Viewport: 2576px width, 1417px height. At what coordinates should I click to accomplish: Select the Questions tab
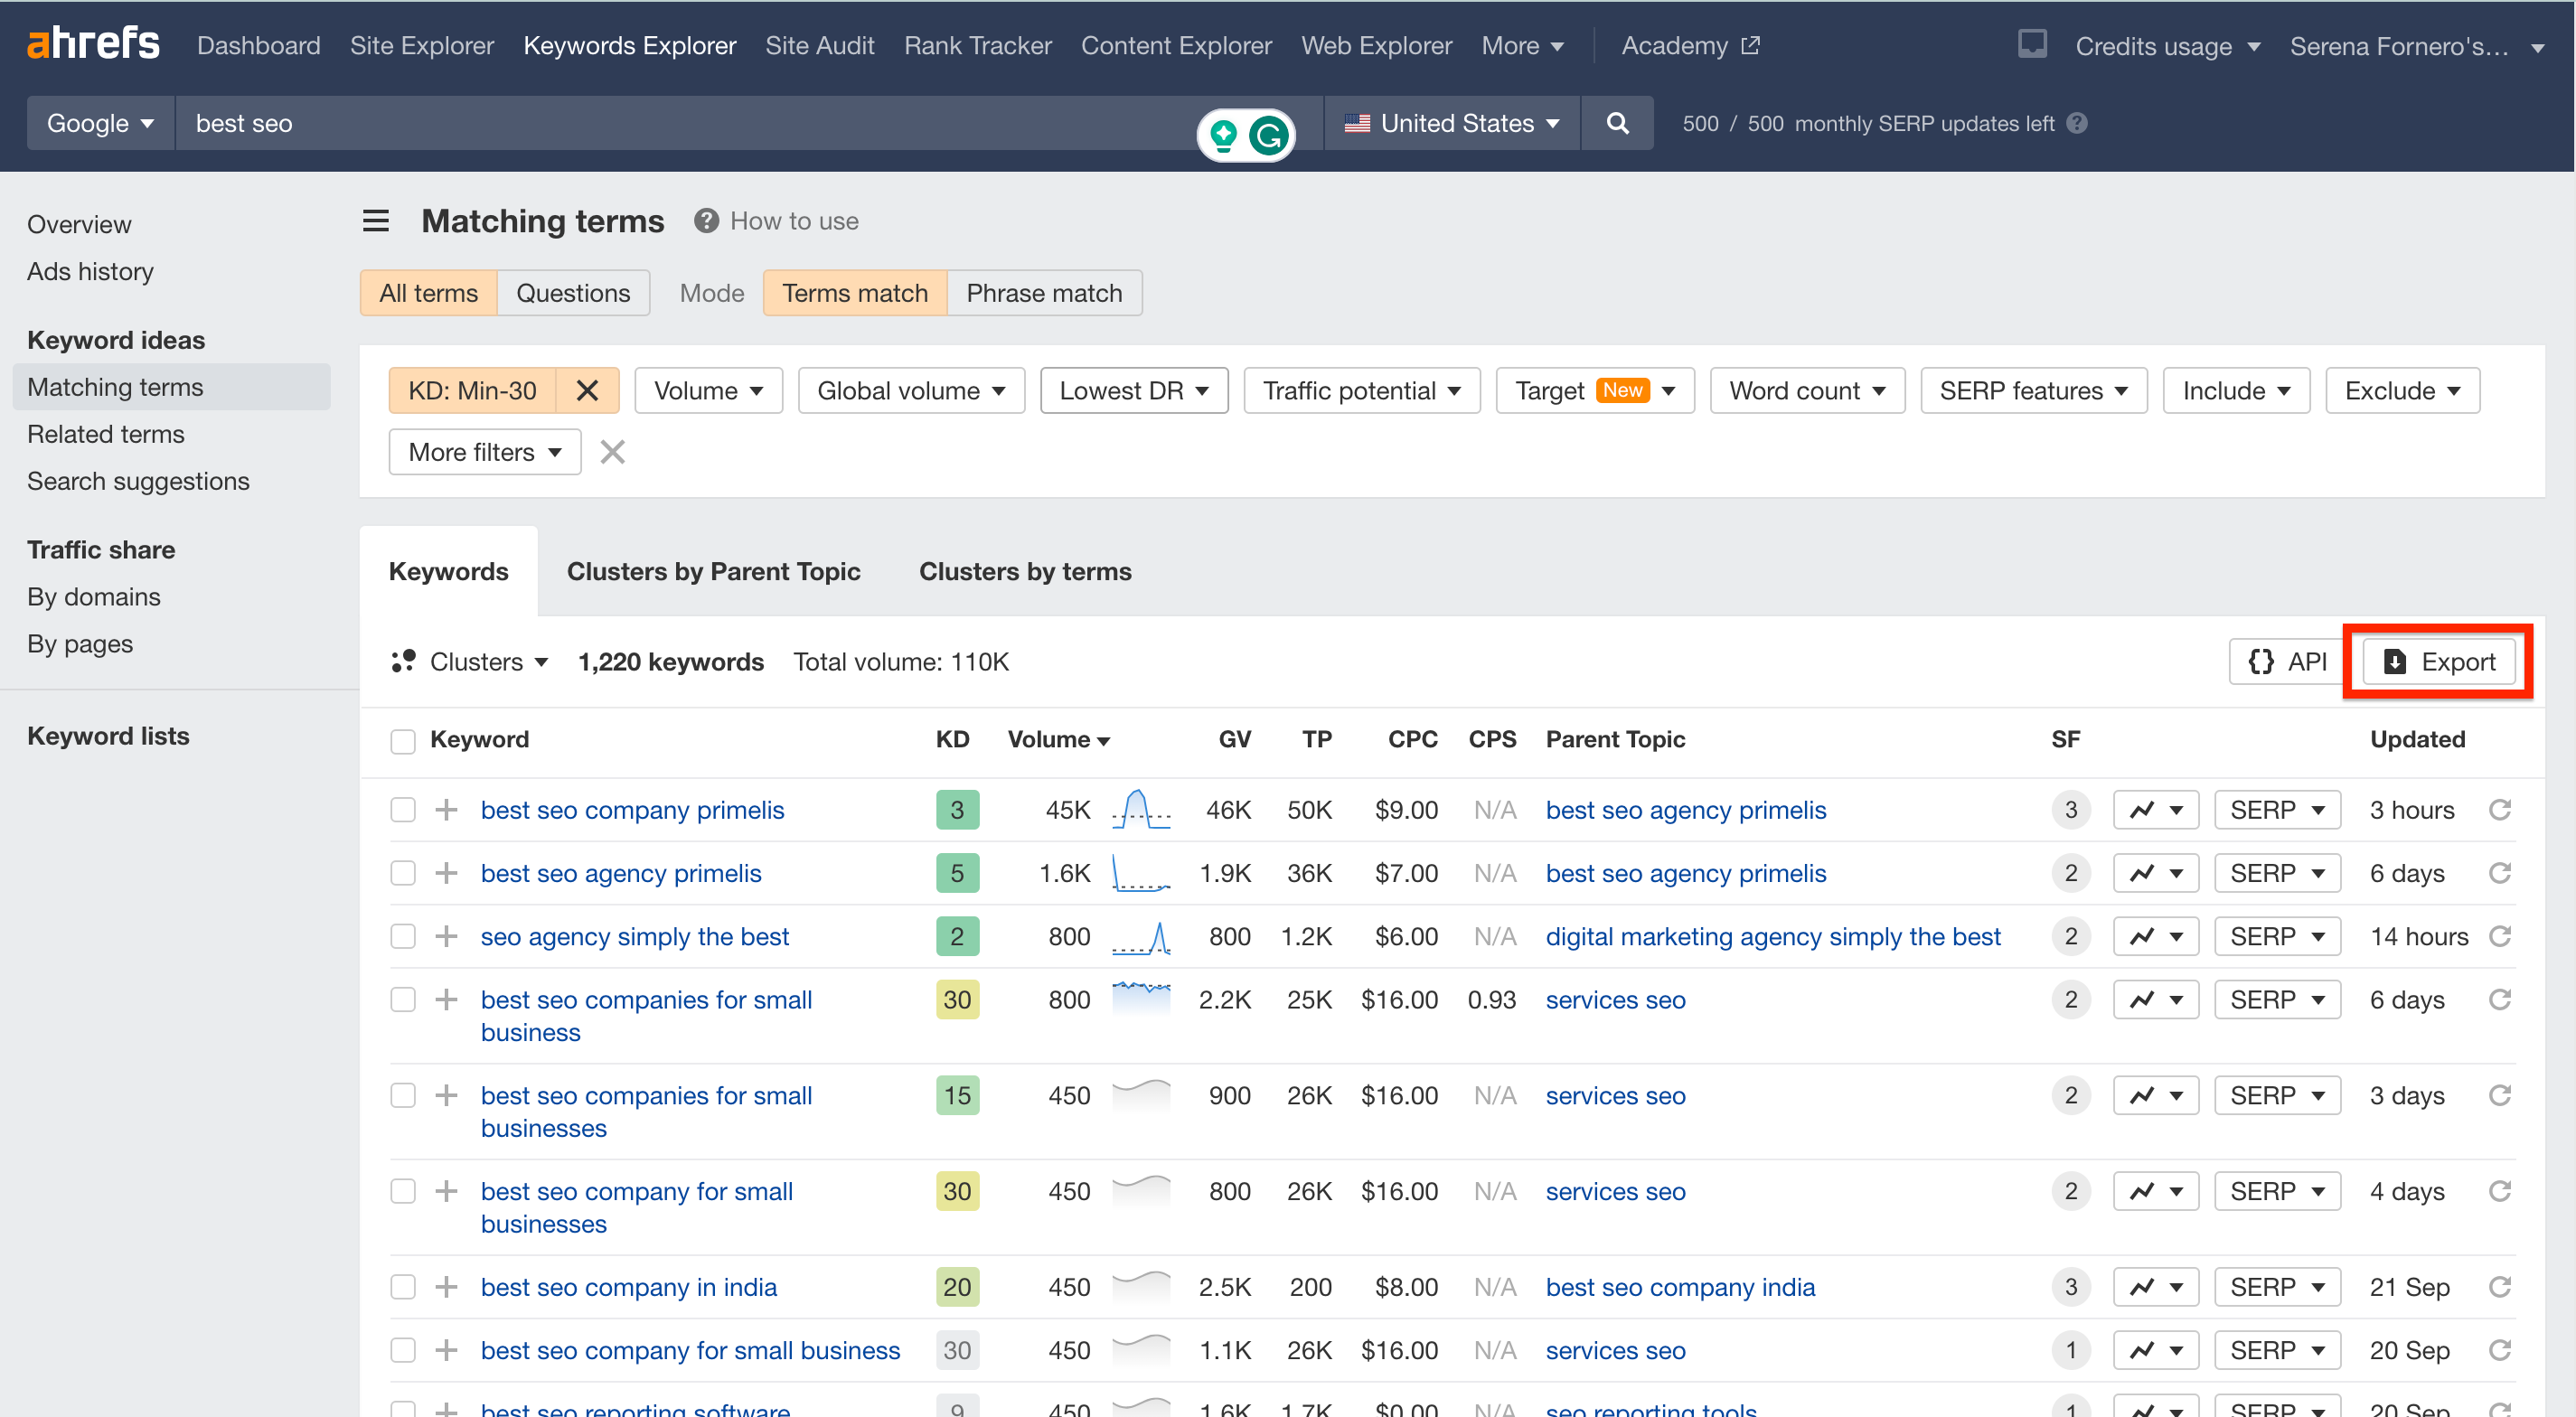pyautogui.click(x=572, y=291)
